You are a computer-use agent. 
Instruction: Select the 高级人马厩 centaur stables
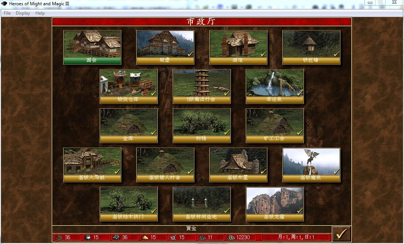(92, 162)
